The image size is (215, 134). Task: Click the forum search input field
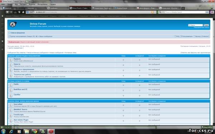coord(195,25)
